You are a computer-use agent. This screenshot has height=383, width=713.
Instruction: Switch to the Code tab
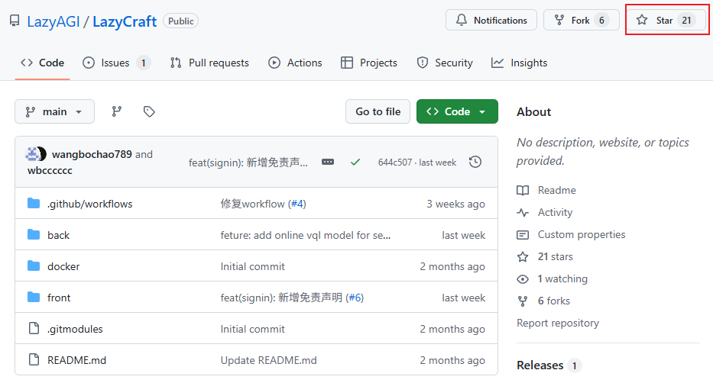[x=42, y=63]
